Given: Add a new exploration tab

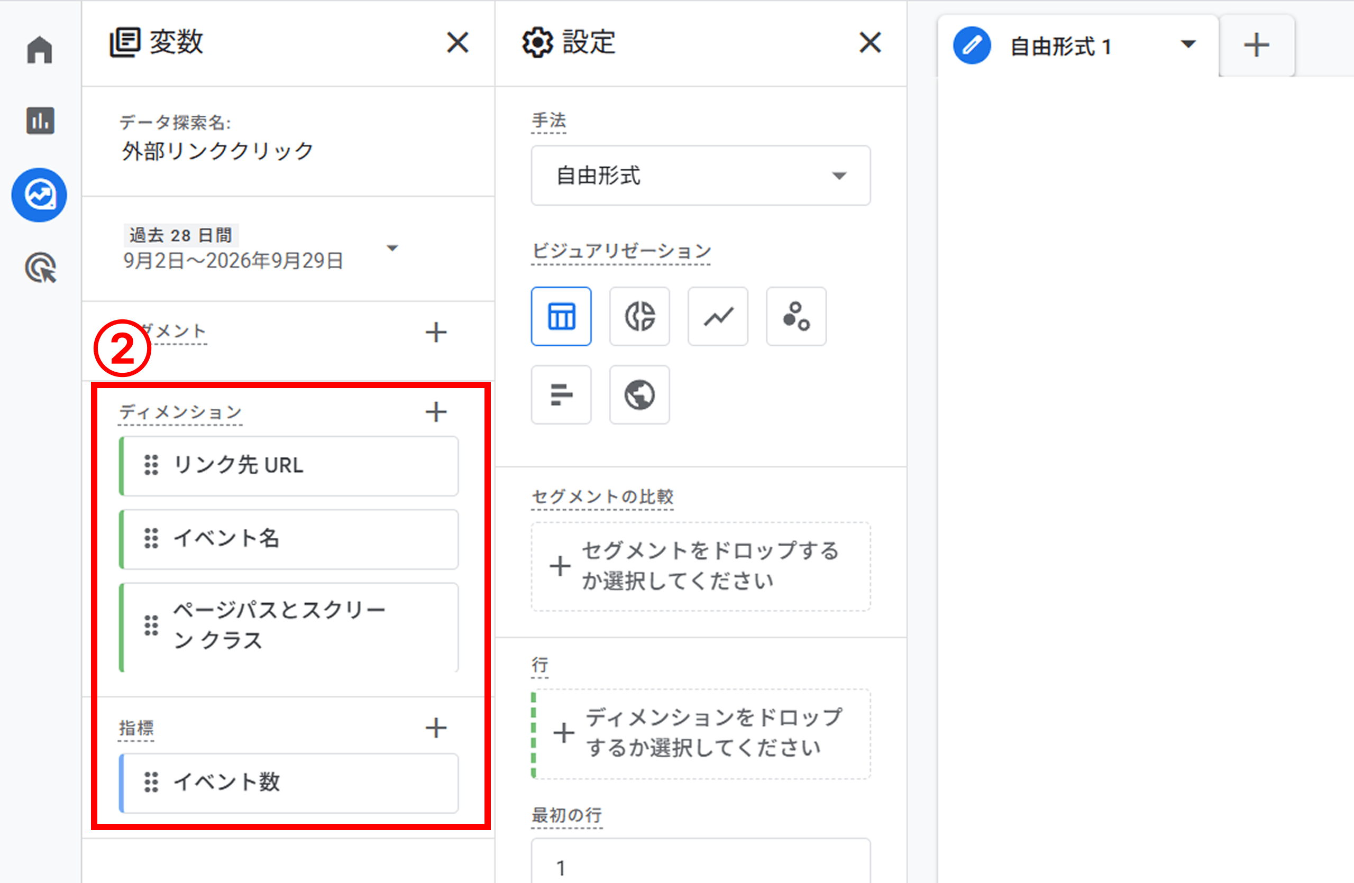Looking at the screenshot, I should tap(1257, 45).
